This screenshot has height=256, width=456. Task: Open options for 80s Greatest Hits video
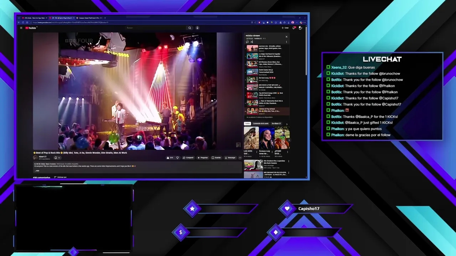tap(288, 161)
